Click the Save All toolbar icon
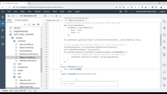This screenshot has height=94, width=167. point(13,16)
